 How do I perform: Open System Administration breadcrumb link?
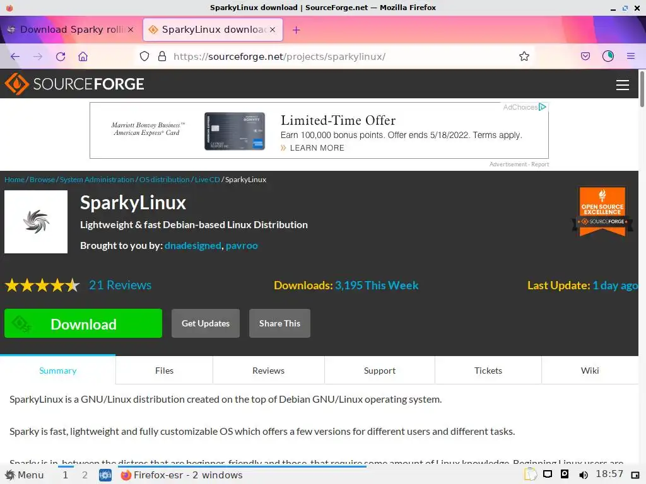coord(97,180)
